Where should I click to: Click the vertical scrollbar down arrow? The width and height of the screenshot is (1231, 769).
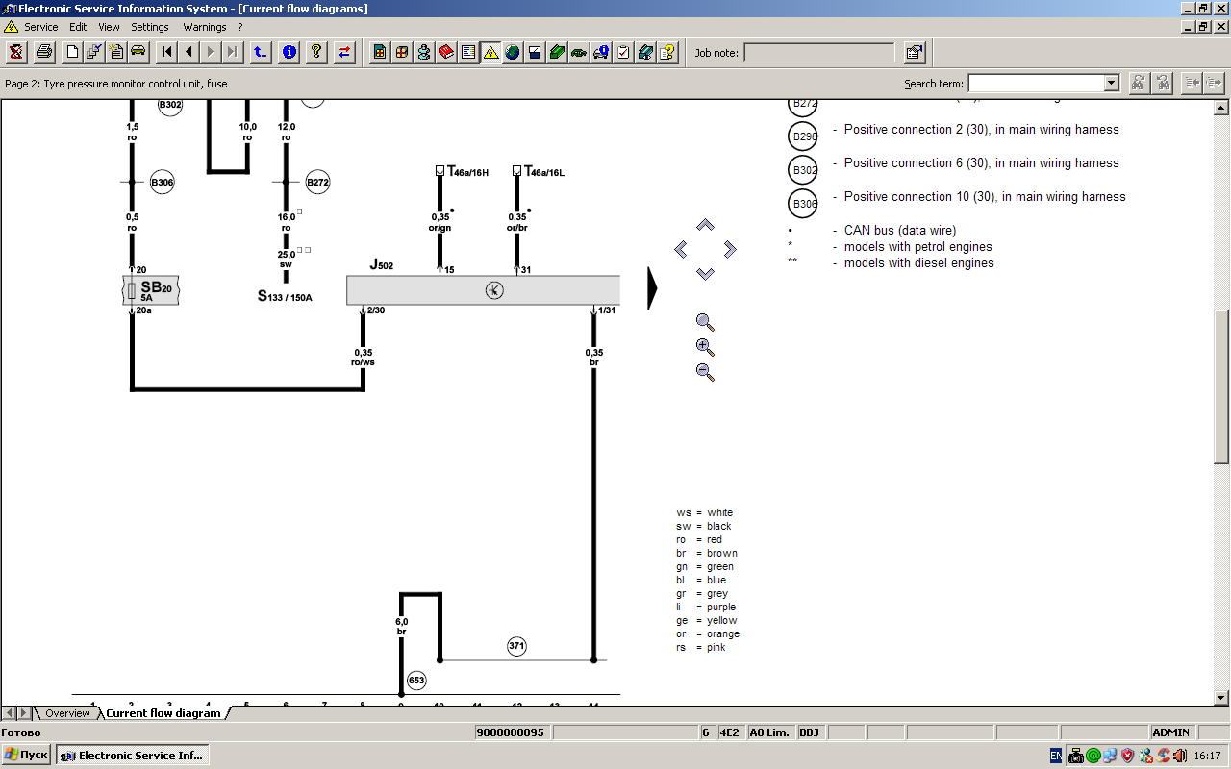pyautogui.click(x=1222, y=698)
